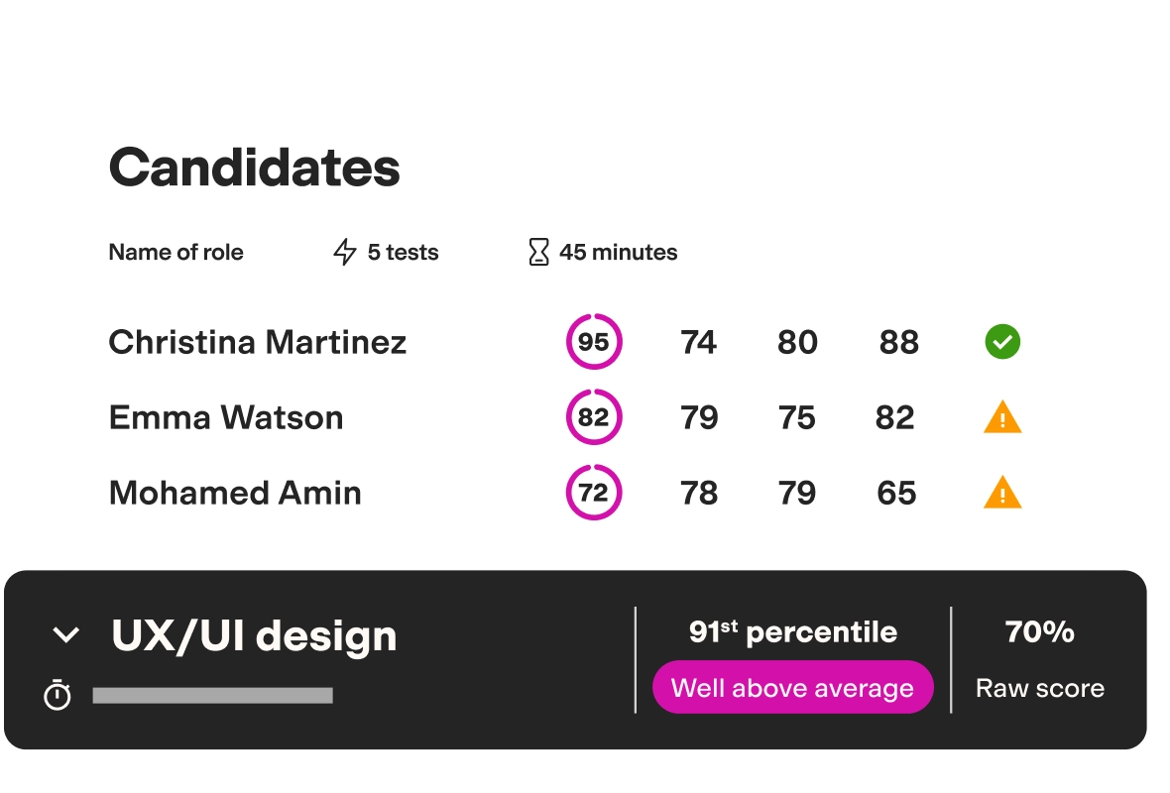Screen dimensions: 1170x793
Task: Click the hourglass 45 minutes icon
Action: [537, 252]
